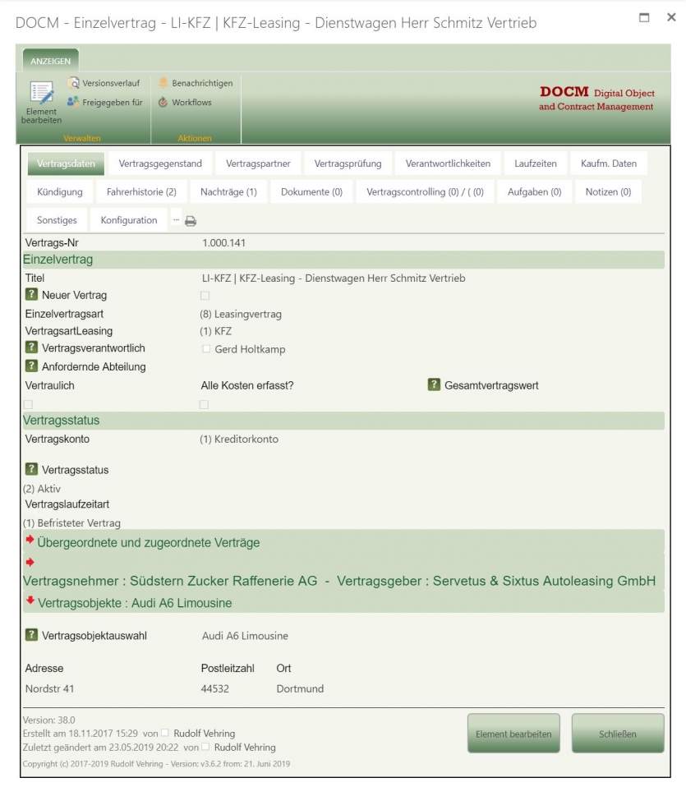Click the Freigegeben für people icon

point(73,102)
